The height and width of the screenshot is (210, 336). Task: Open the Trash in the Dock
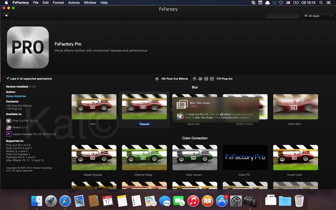[x=299, y=201]
